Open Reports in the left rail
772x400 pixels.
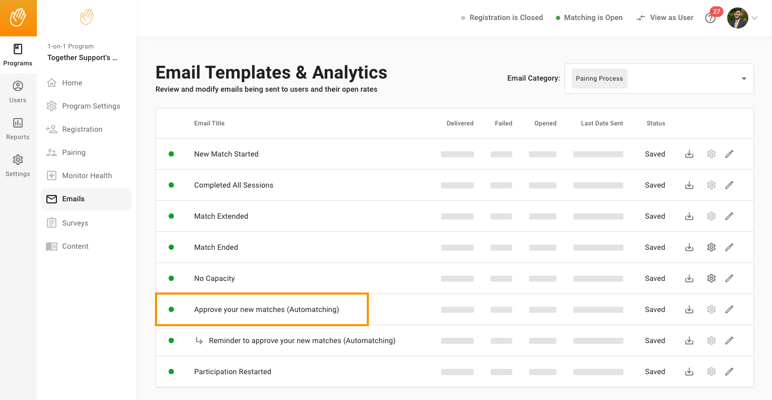coord(18,129)
